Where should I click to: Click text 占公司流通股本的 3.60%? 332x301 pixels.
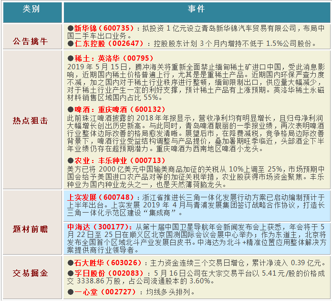pyautogui.click(x=169, y=281)
